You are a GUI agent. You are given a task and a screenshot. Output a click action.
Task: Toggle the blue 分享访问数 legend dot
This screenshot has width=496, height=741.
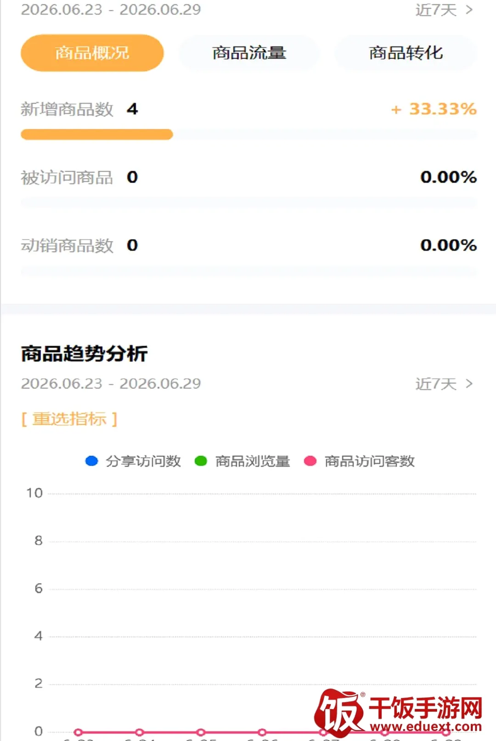pyautogui.click(x=92, y=461)
